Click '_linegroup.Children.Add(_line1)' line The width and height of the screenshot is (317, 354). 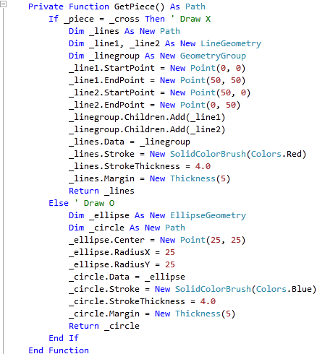147,117
